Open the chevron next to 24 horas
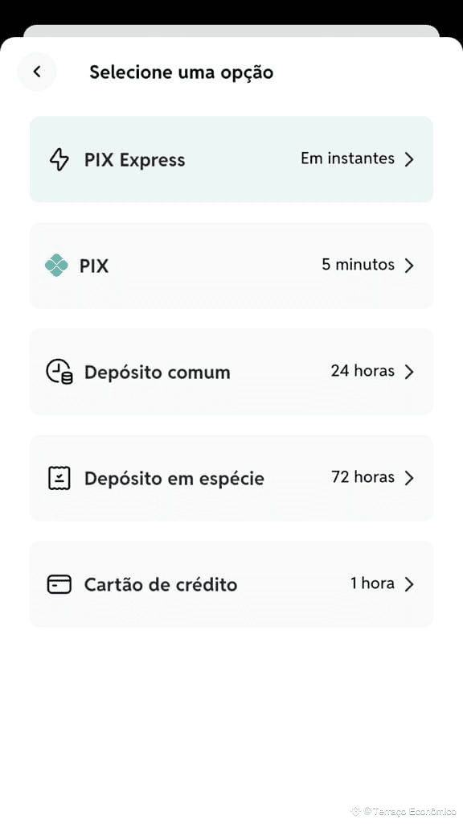The width and height of the screenshot is (463, 824). click(409, 372)
